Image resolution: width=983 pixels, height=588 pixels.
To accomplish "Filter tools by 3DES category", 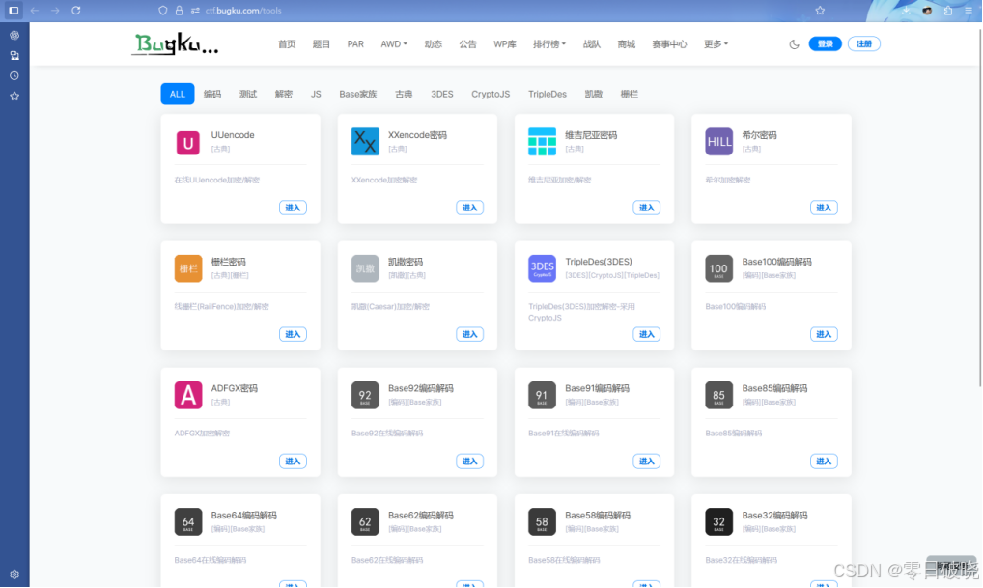I will [442, 94].
